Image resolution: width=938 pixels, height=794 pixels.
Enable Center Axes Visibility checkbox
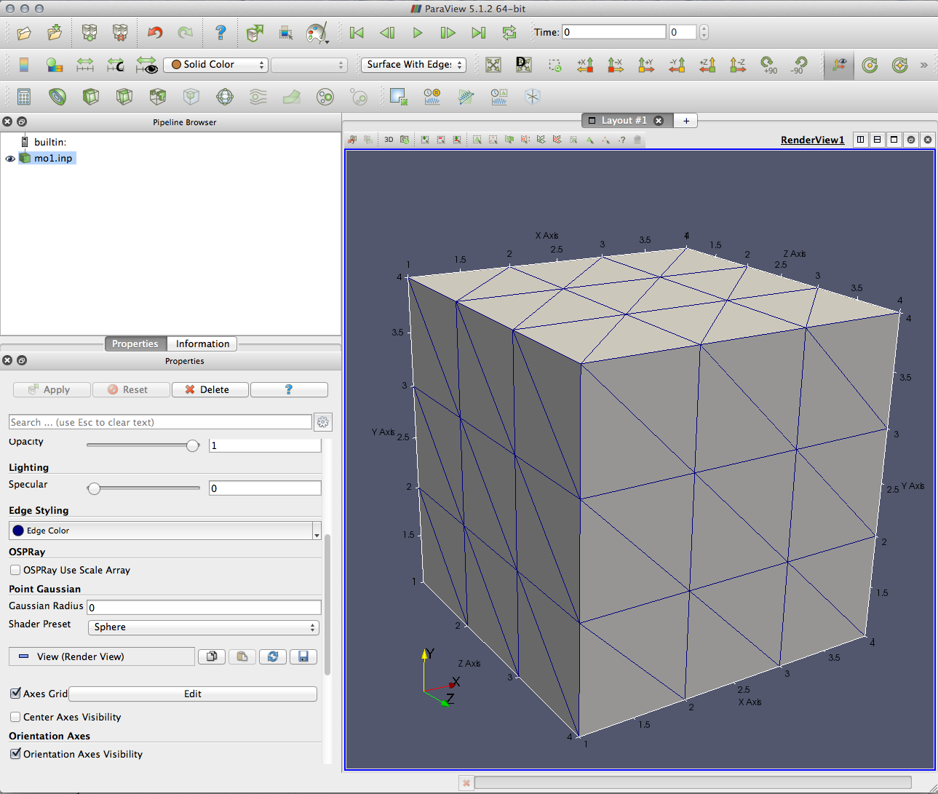click(15, 717)
